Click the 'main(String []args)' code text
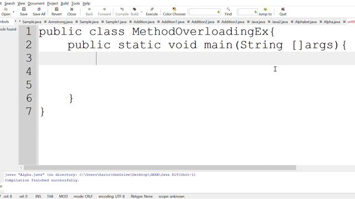355x199 pixels. (271, 45)
